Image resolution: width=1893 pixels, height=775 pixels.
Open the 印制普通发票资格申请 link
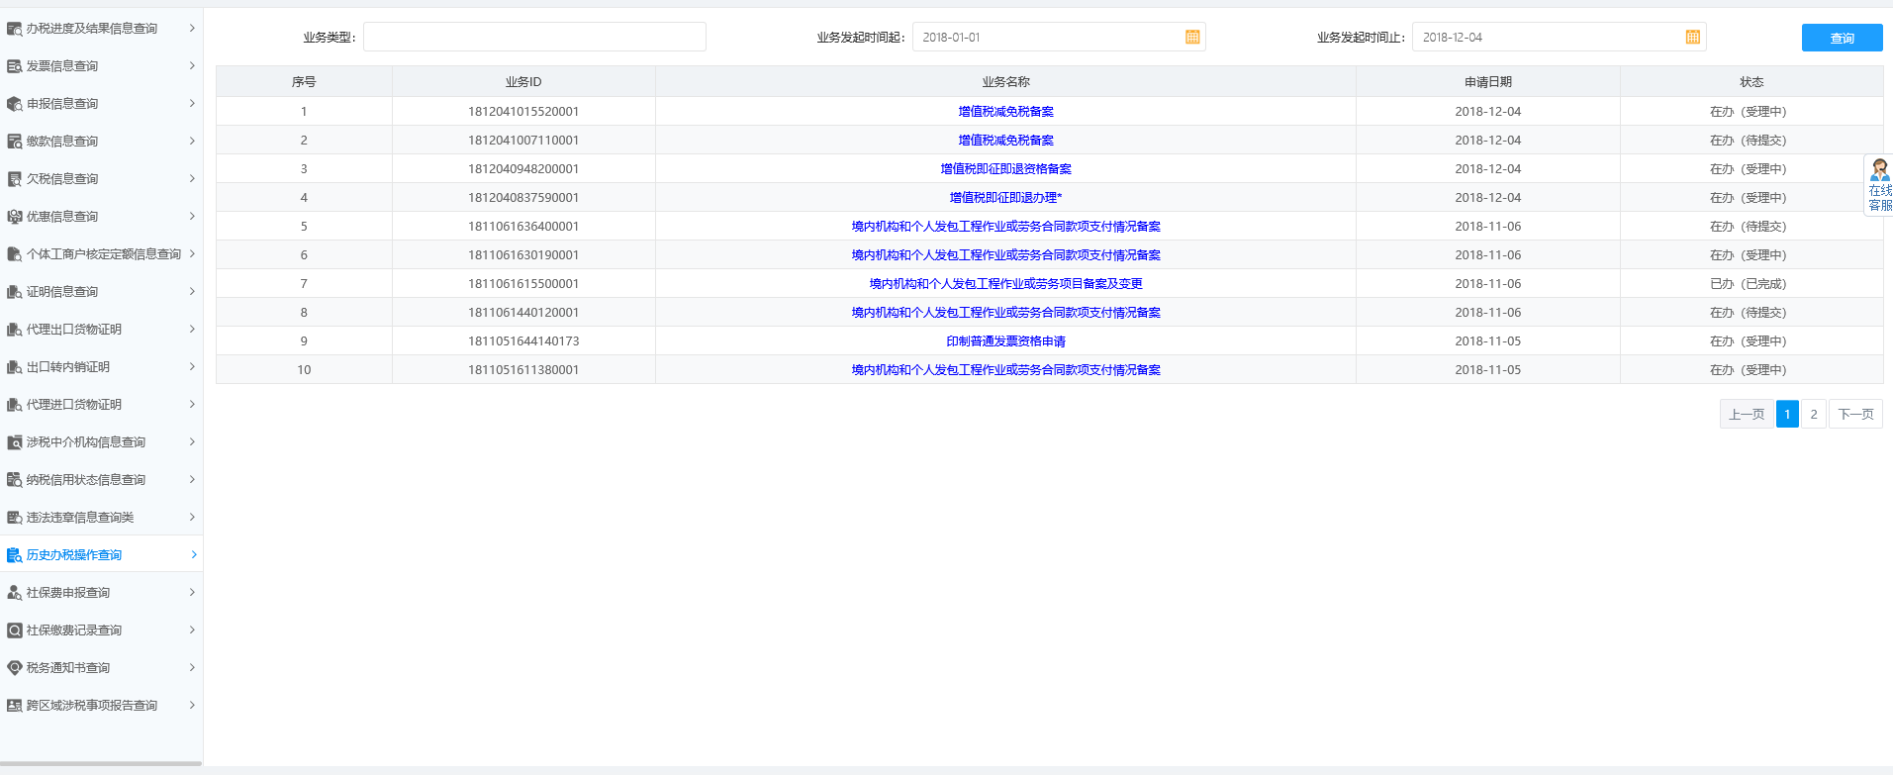click(1005, 341)
